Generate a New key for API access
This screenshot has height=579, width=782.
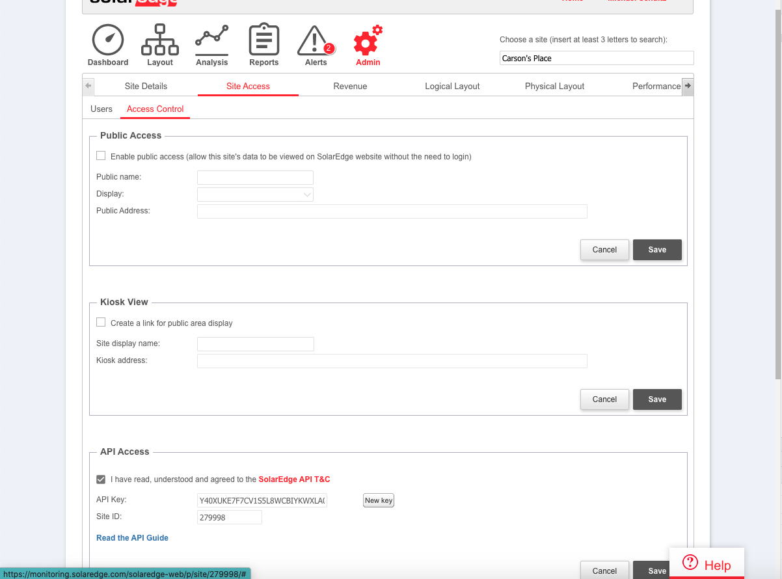(378, 500)
